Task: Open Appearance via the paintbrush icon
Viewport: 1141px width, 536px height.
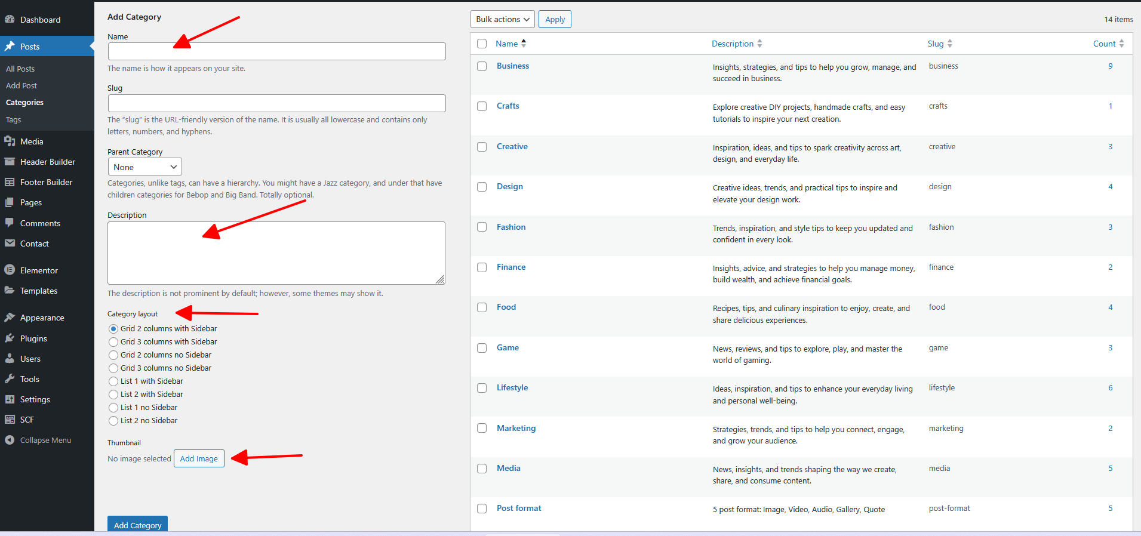Action: coord(10,318)
